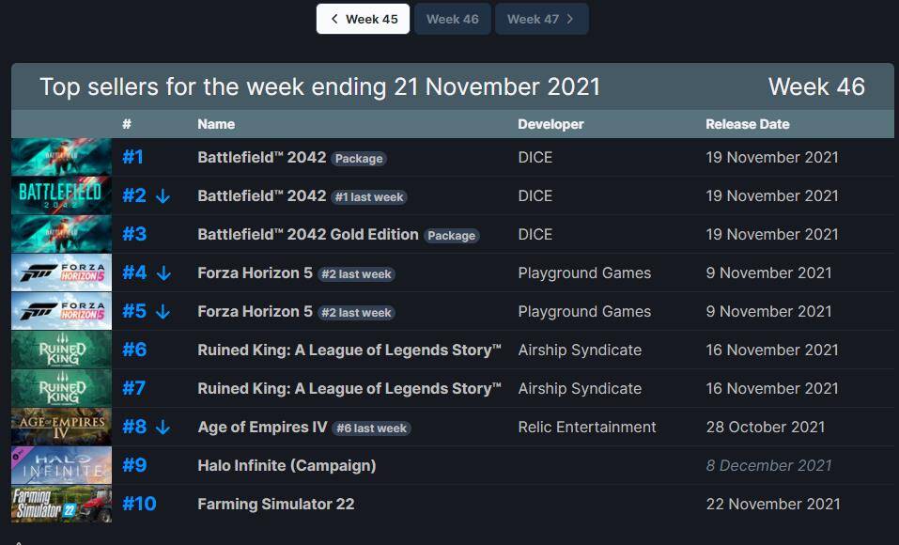Click Battlefield 2042 Gold Edition thumbnail
The width and height of the screenshot is (899, 545).
pyautogui.click(x=61, y=234)
